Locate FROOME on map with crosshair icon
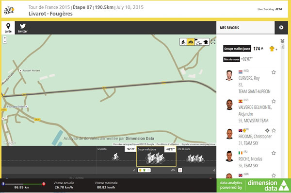 pos(267,130)
